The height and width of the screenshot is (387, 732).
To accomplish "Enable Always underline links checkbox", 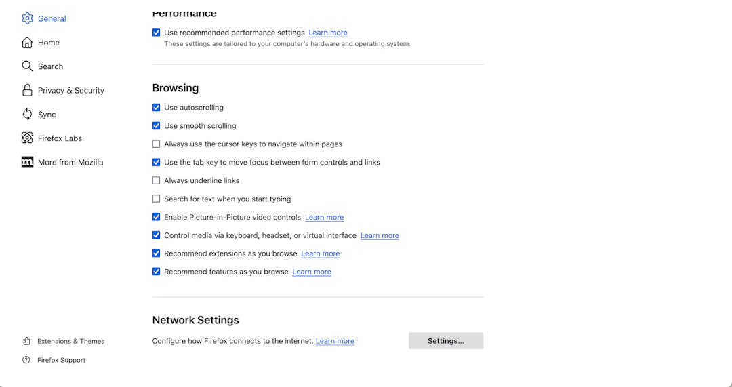I will (156, 180).
